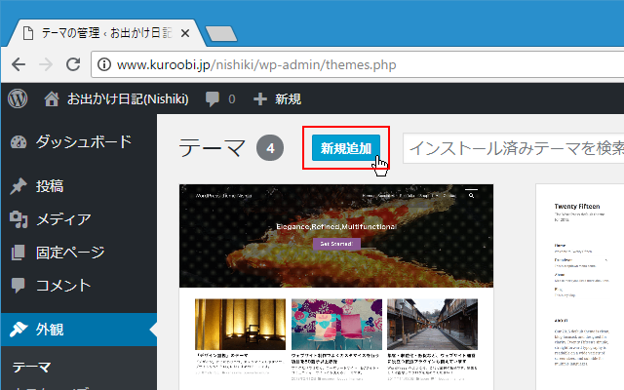Image resolution: width=624 pixels, height=390 pixels.
Task: Click the コメント speech bubble icon
Action: [x=19, y=286]
